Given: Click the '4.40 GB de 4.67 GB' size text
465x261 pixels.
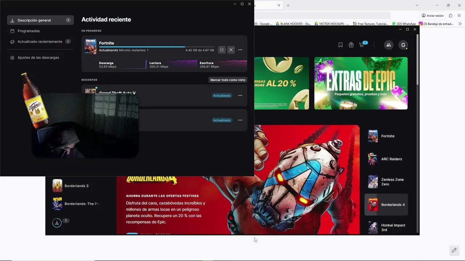Looking at the screenshot, I should [199, 50].
